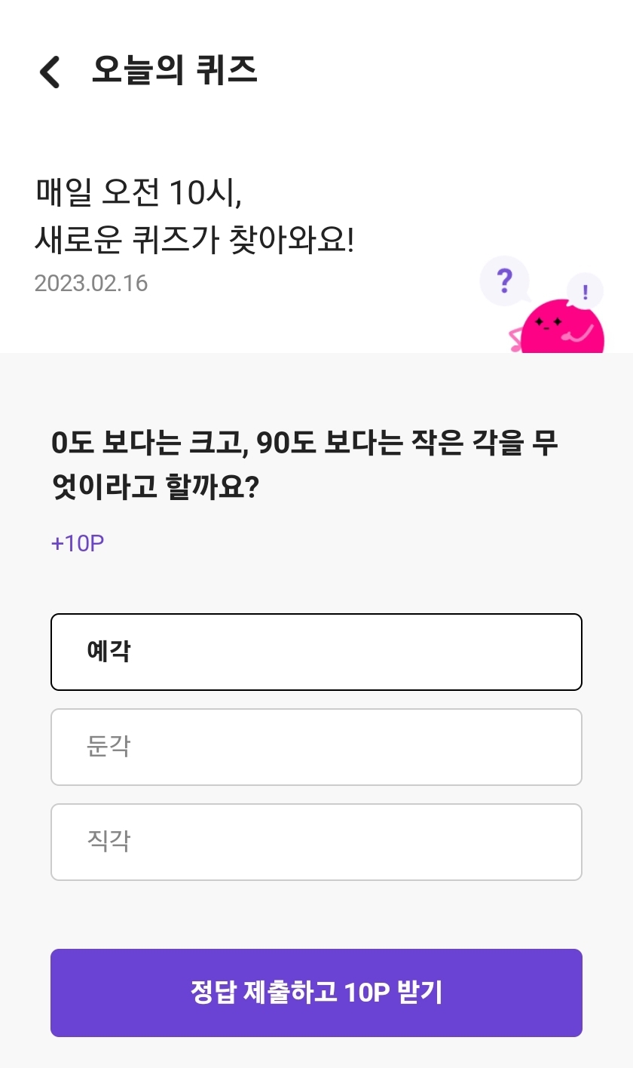The image size is (633, 1068).
Task: Choose the 둔각 answer option
Action: [316, 747]
